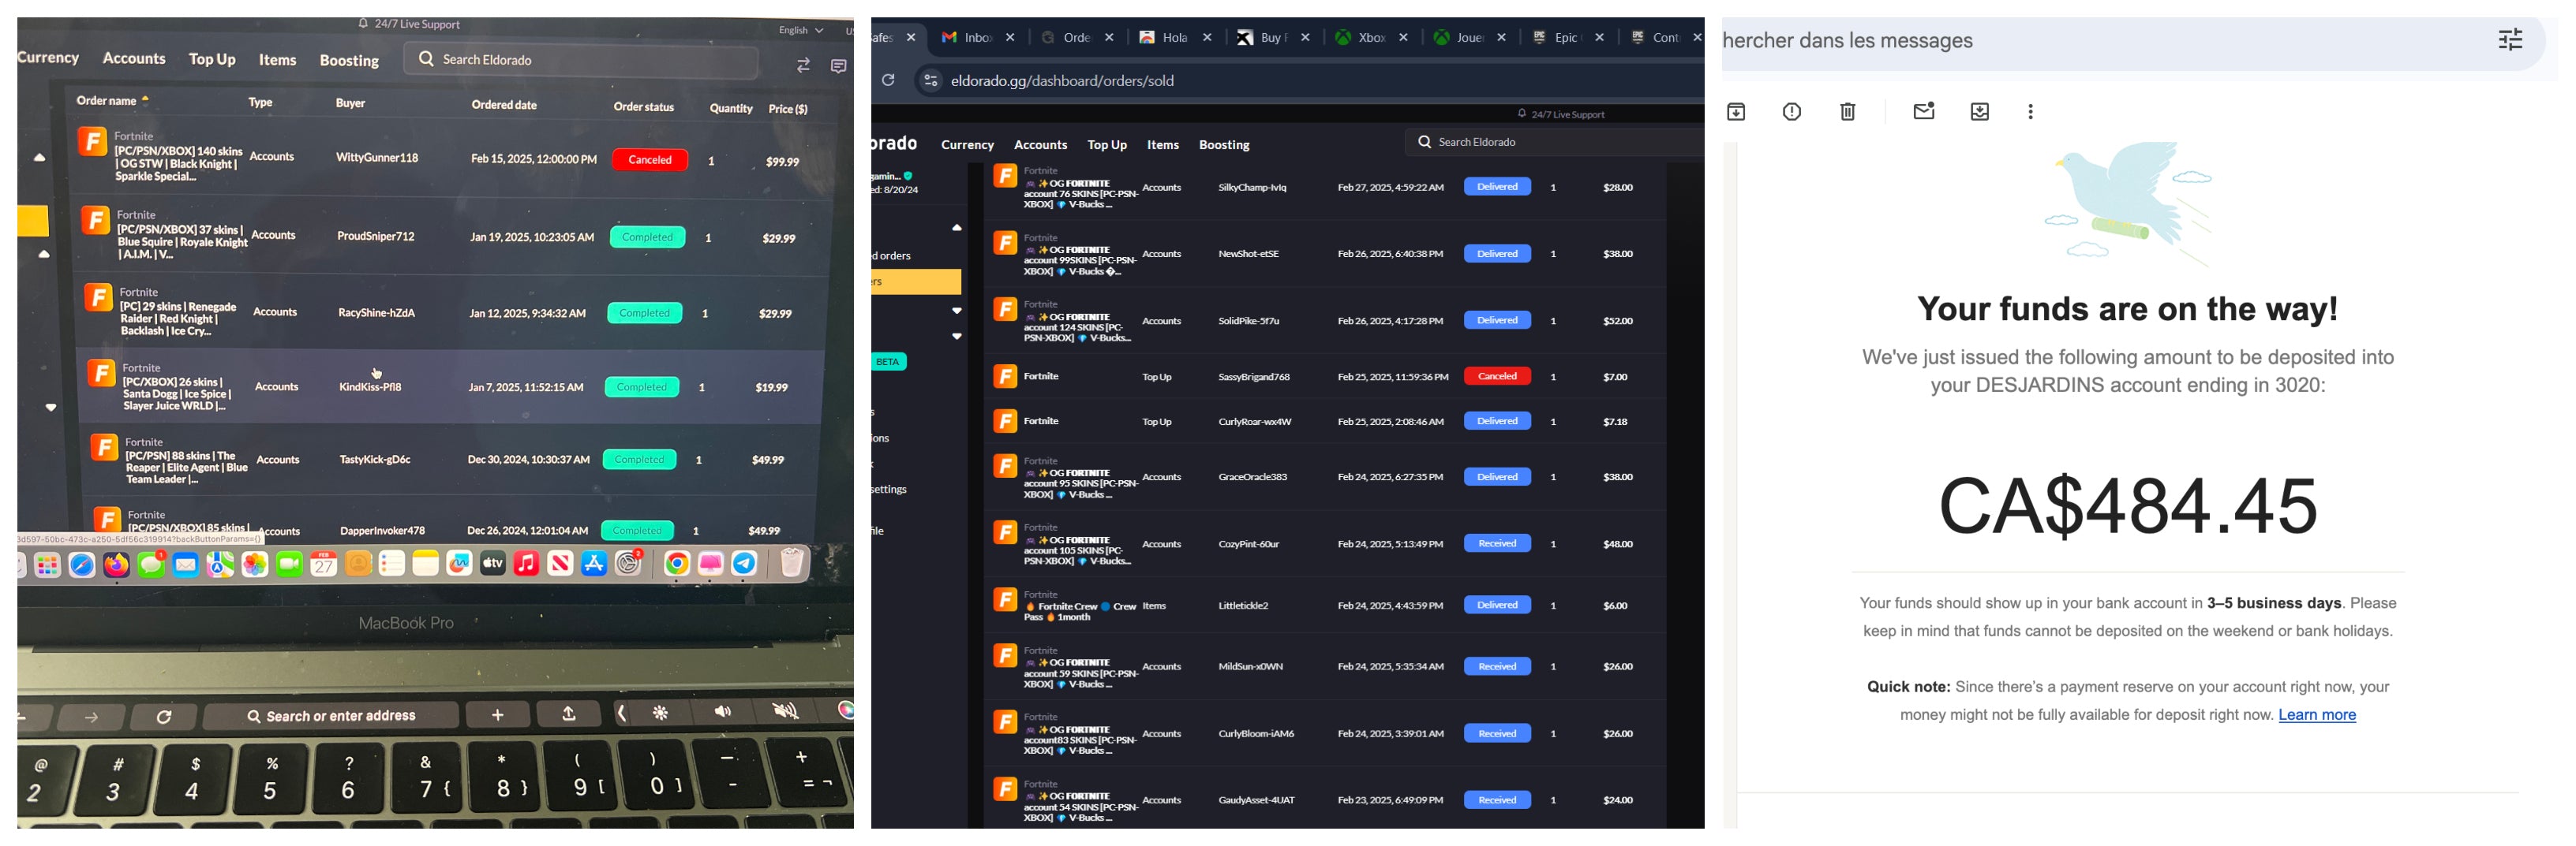This screenshot has width=2576, height=846.
Task: Tap the brightness icon on the Touch Bar
Action: click(x=660, y=714)
